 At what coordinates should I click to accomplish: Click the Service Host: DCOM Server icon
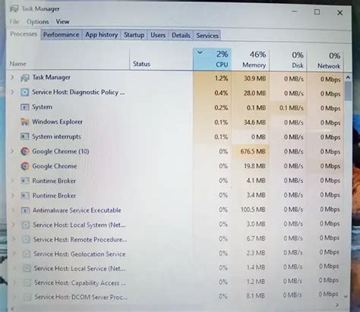point(28,297)
